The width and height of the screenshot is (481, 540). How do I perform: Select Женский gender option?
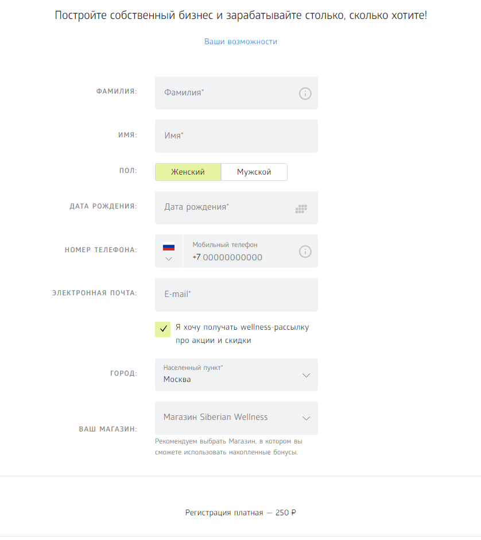(x=188, y=172)
